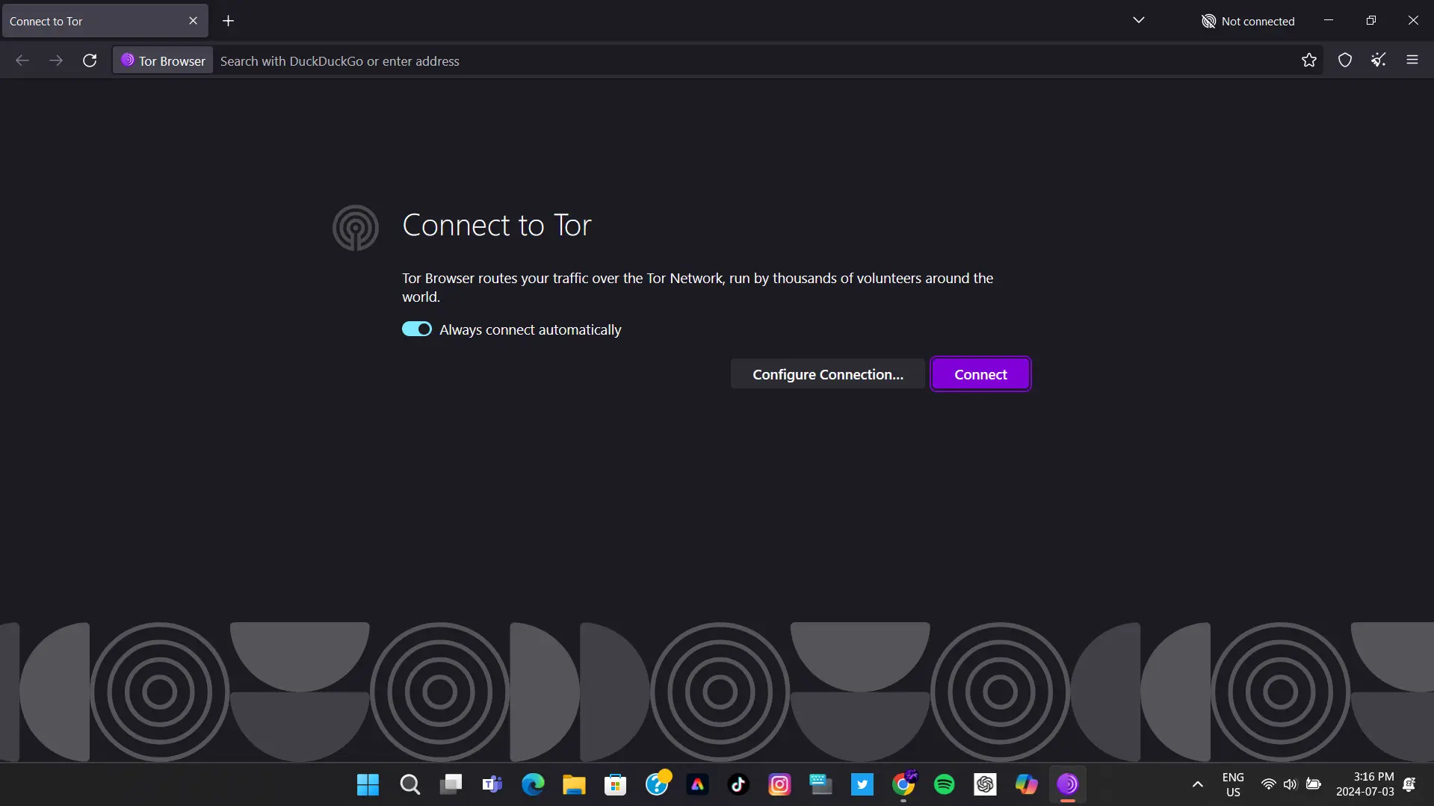This screenshot has width=1434, height=806.
Task: Focus the DuckDuckGo search address field
Action: point(755,61)
